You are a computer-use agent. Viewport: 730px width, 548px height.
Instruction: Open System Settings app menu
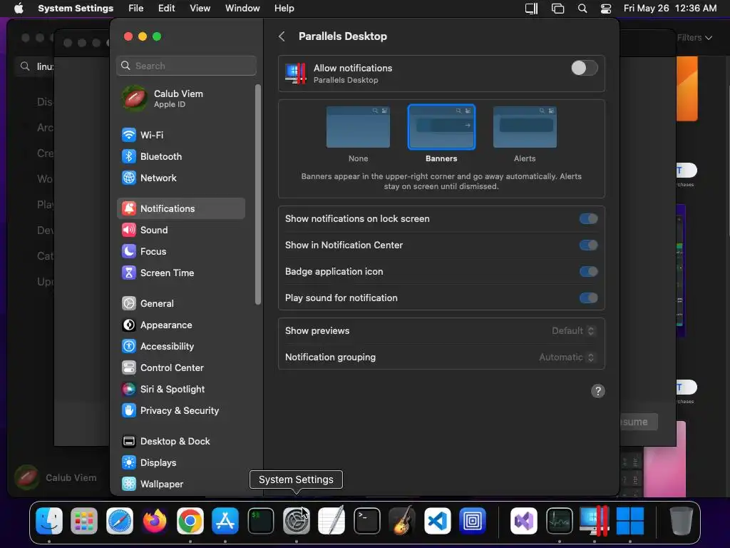pos(76,9)
